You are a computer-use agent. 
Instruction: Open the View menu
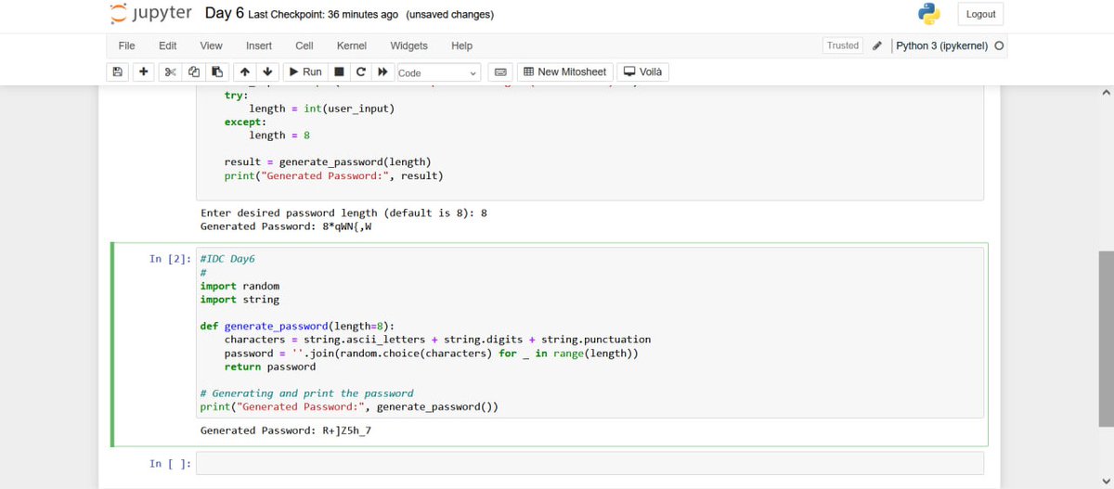click(x=211, y=45)
